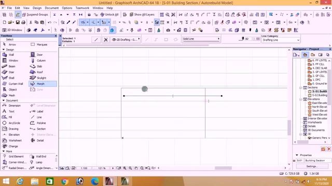Collapse the Design section of Toolbox

tap(4, 50)
